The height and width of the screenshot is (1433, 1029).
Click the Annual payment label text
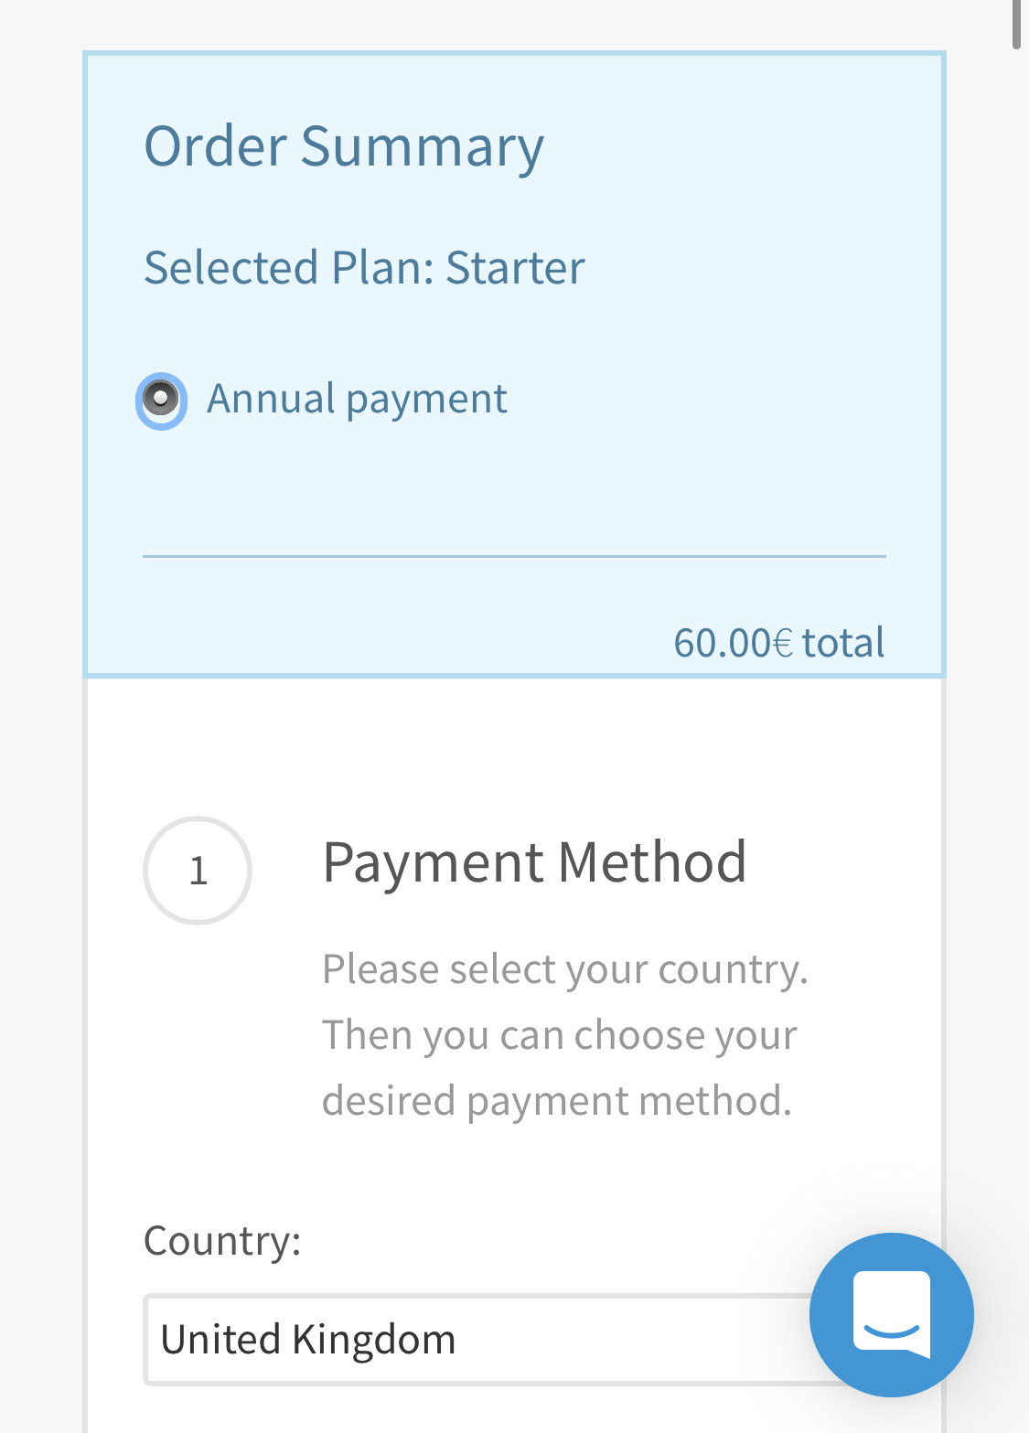pyautogui.click(x=357, y=400)
